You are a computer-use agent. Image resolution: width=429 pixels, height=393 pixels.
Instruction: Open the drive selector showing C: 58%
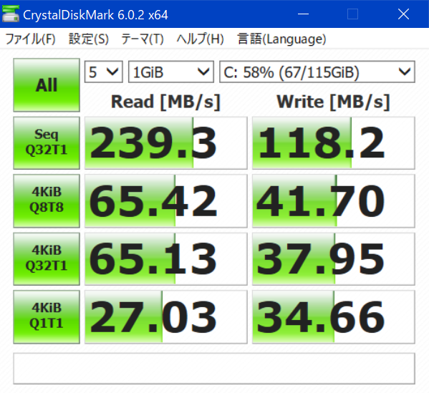(x=317, y=72)
